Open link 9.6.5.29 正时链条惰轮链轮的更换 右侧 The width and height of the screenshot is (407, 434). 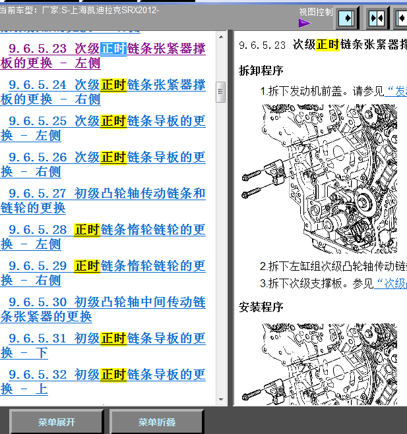pyautogui.click(x=103, y=273)
